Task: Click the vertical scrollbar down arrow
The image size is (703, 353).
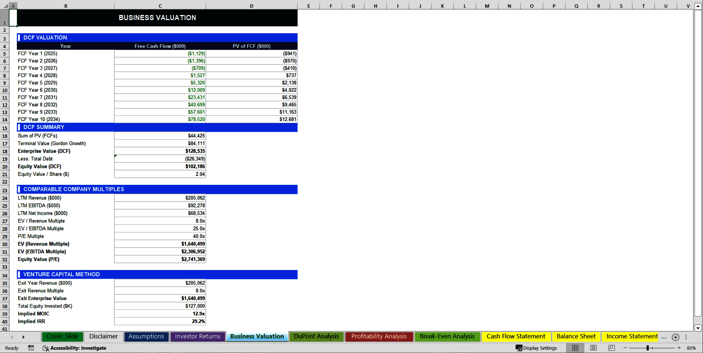Action: [x=699, y=328]
